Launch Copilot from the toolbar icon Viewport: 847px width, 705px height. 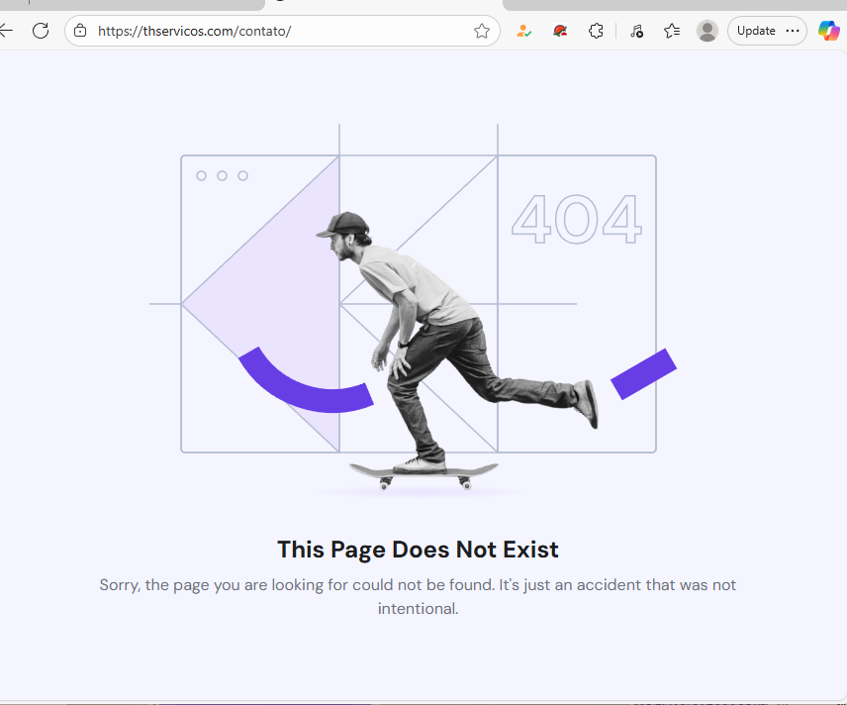(828, 31)
